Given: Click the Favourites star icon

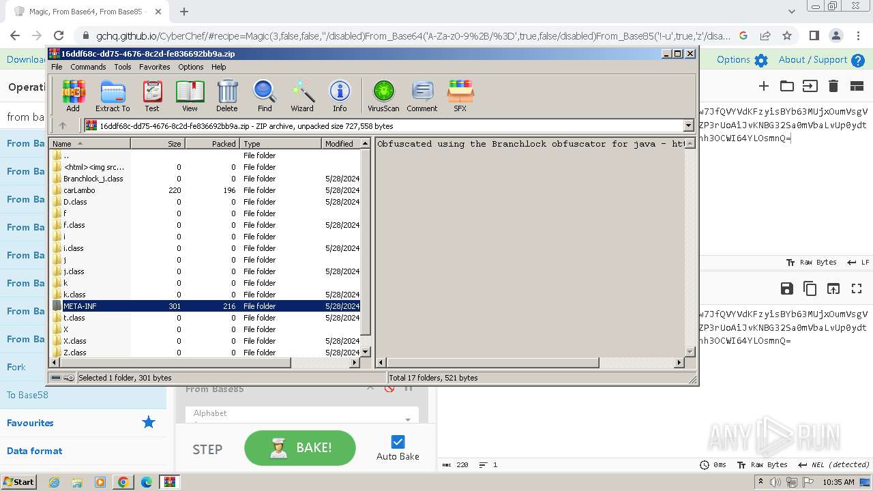Looking at the screenshot, I should click(x=149, y=423).
